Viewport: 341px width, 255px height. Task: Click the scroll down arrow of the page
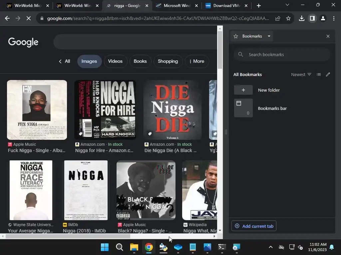coord(220,230)
